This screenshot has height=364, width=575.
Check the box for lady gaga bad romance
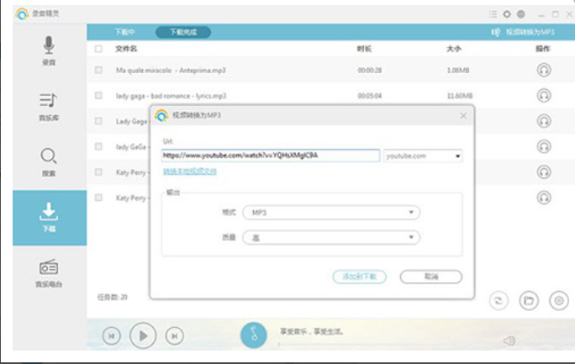(x=98, y=96)
